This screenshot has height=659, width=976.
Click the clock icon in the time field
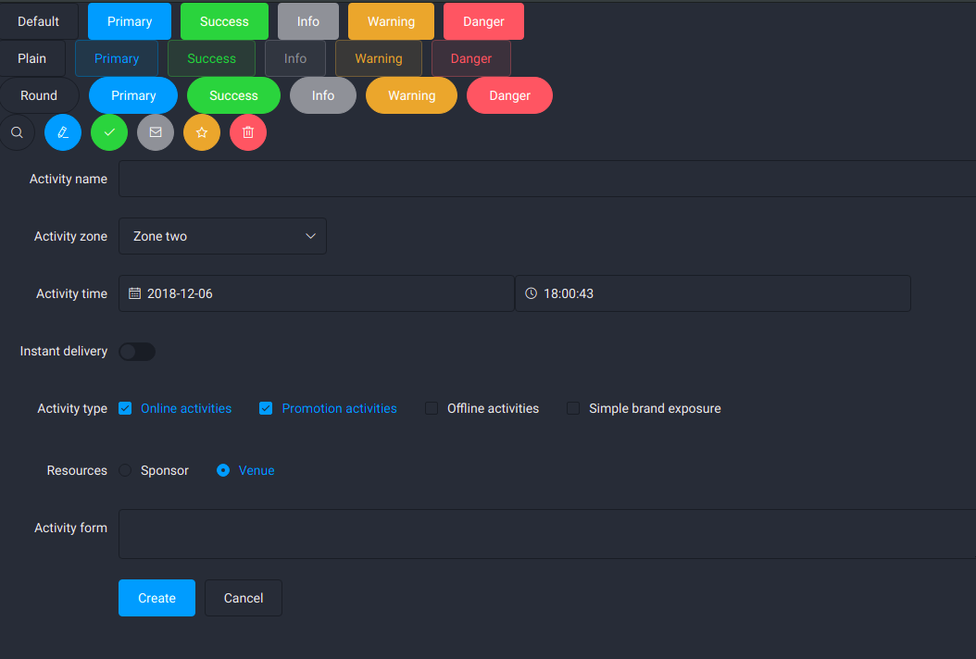(x=530, y=292)
